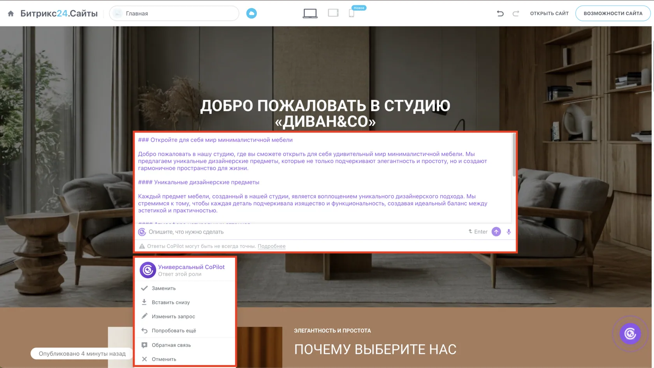Follow the Подробнее link
Image resolution: width=654 pixels, height=368 pixels.
(x=272, y=246)
